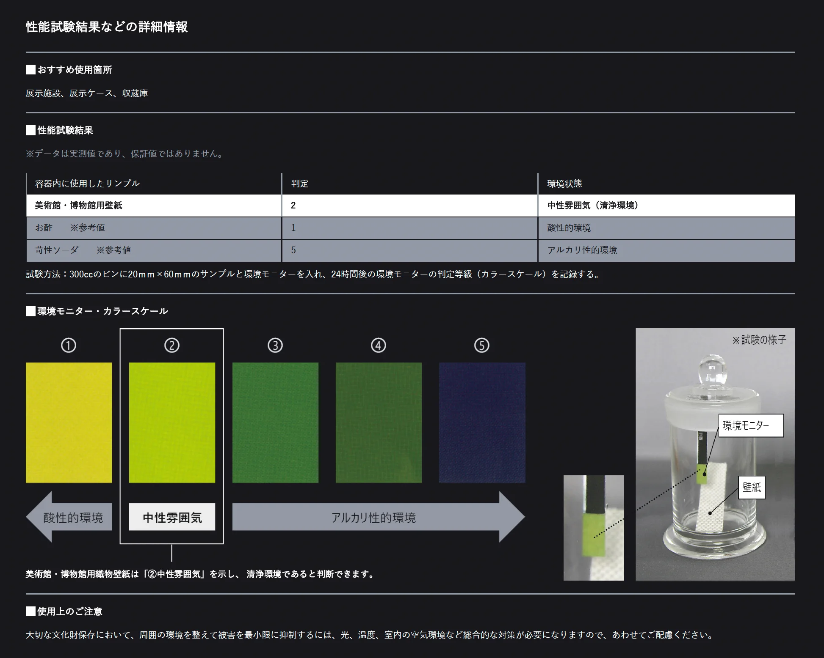
Task: Click the 性能試験結果などの詳細情報 page heading
Action: (x=107, y=27)
